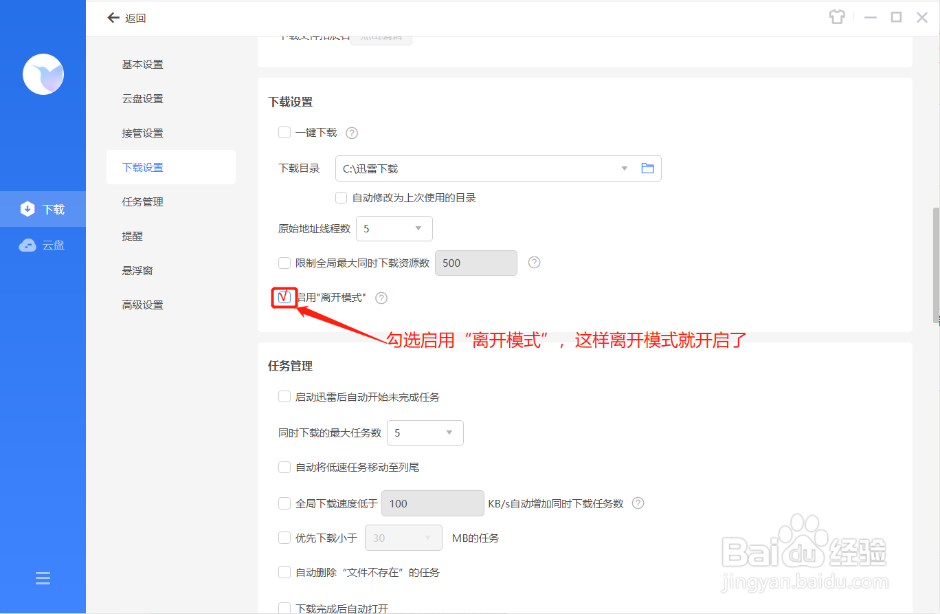
Task: Click the hamburger menu at bottom left
Action: coord(43,578)
